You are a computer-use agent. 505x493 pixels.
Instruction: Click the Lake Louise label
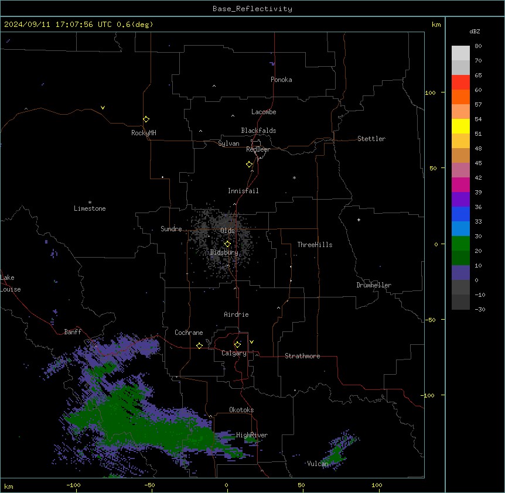pos(9,283)
